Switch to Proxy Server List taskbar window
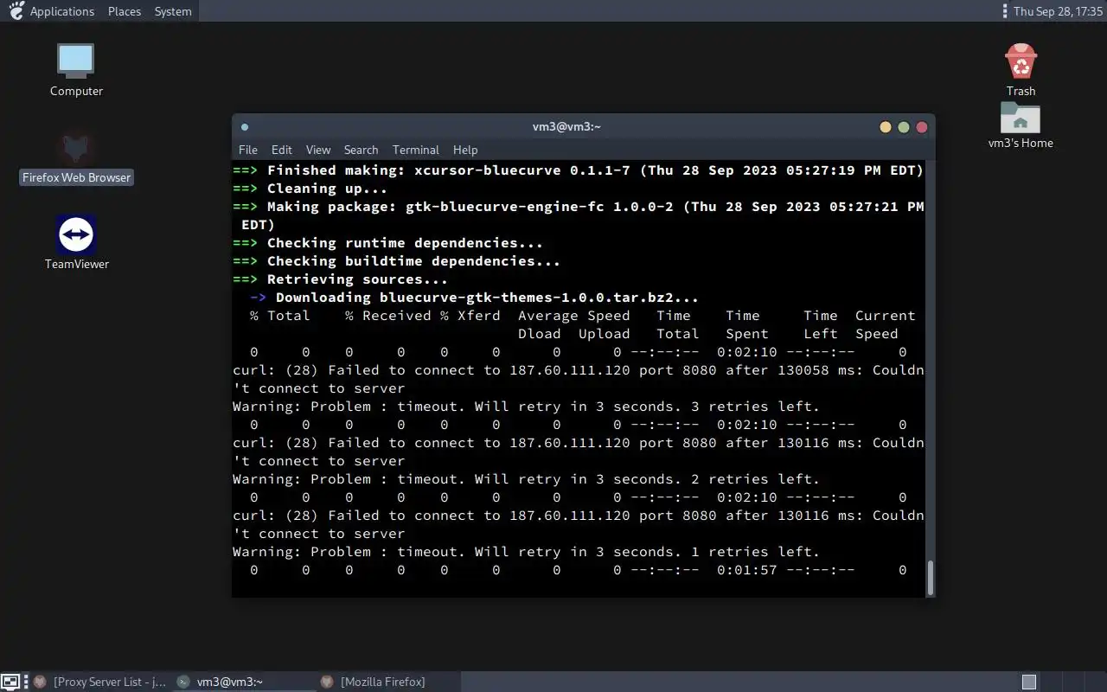The image size is (1107, 692). pos(100,682)
